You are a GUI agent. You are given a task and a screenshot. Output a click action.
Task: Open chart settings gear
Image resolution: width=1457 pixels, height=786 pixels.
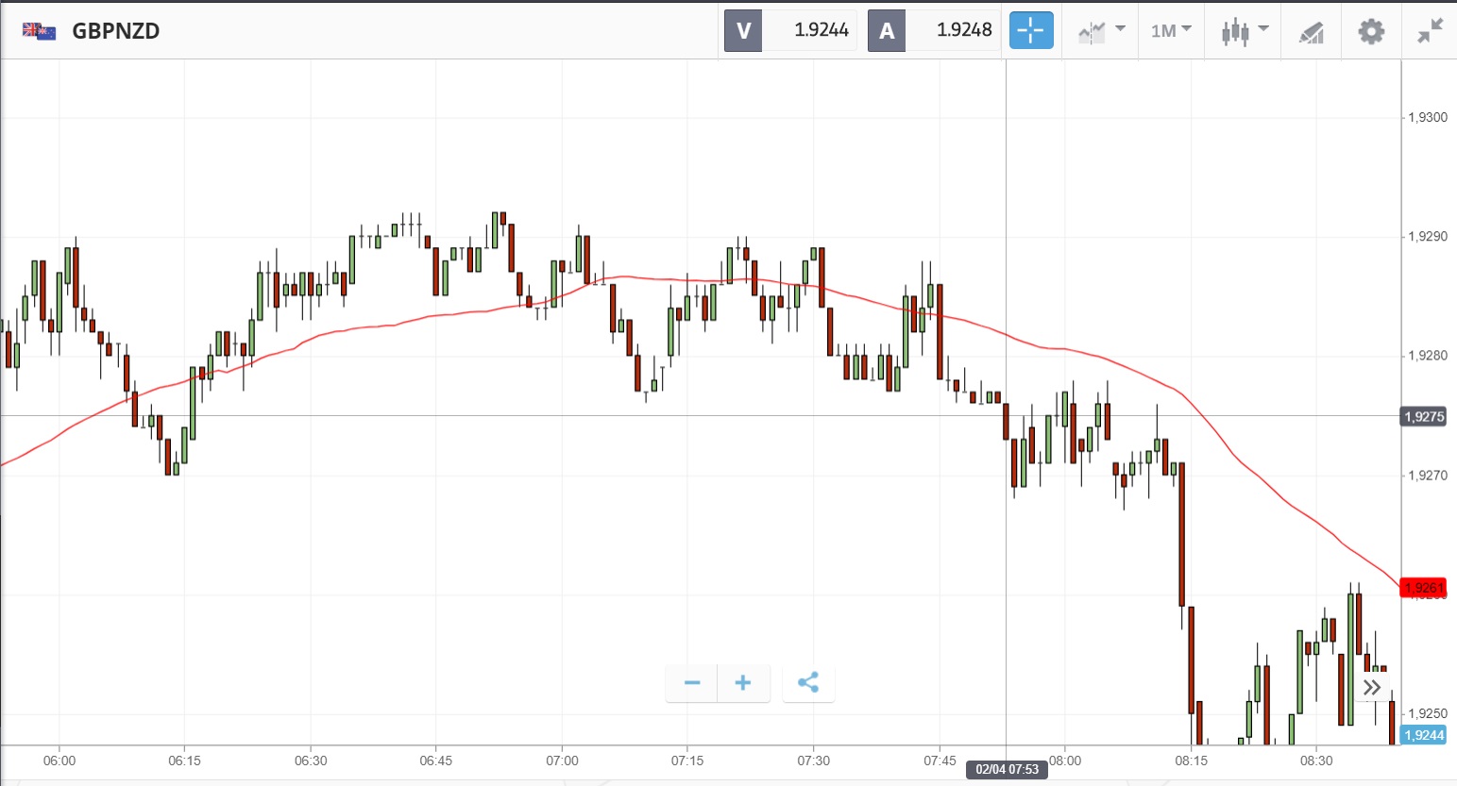point(1371,31)
